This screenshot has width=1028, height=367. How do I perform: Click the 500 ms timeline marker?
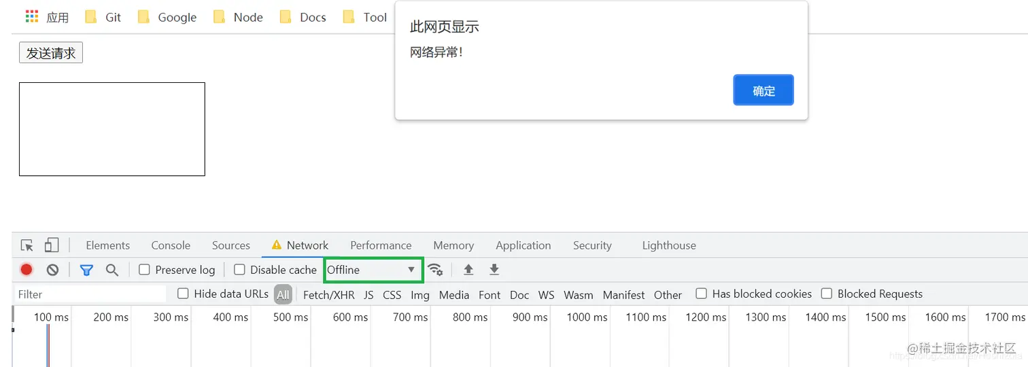pos(290,317)
